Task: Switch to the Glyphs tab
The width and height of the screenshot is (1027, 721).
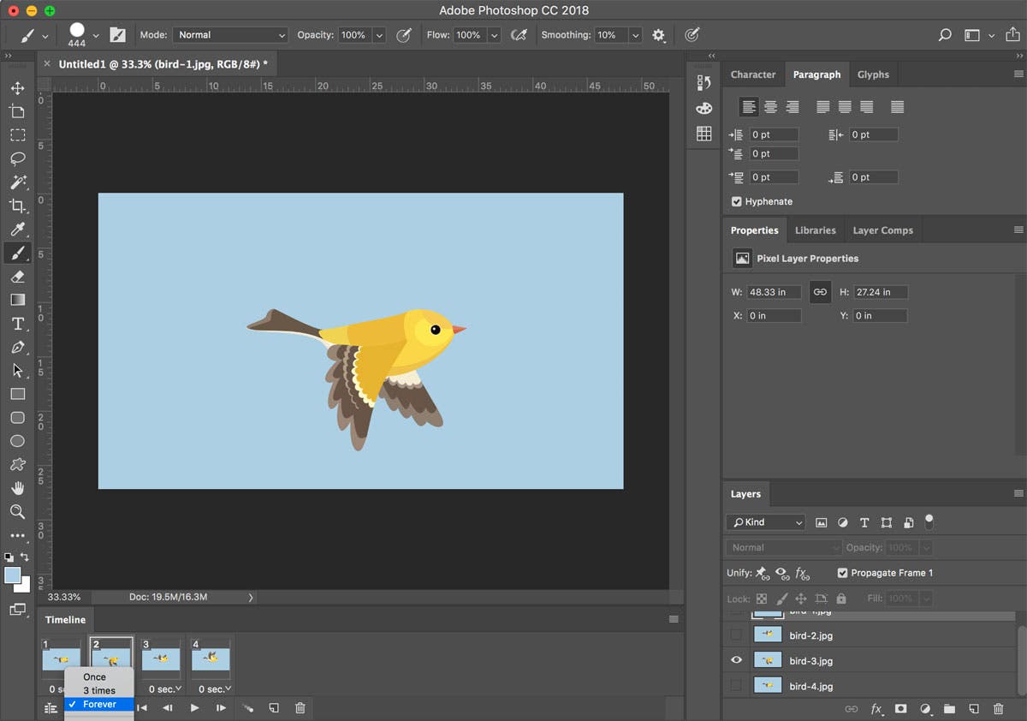Action: click(873, 74)
